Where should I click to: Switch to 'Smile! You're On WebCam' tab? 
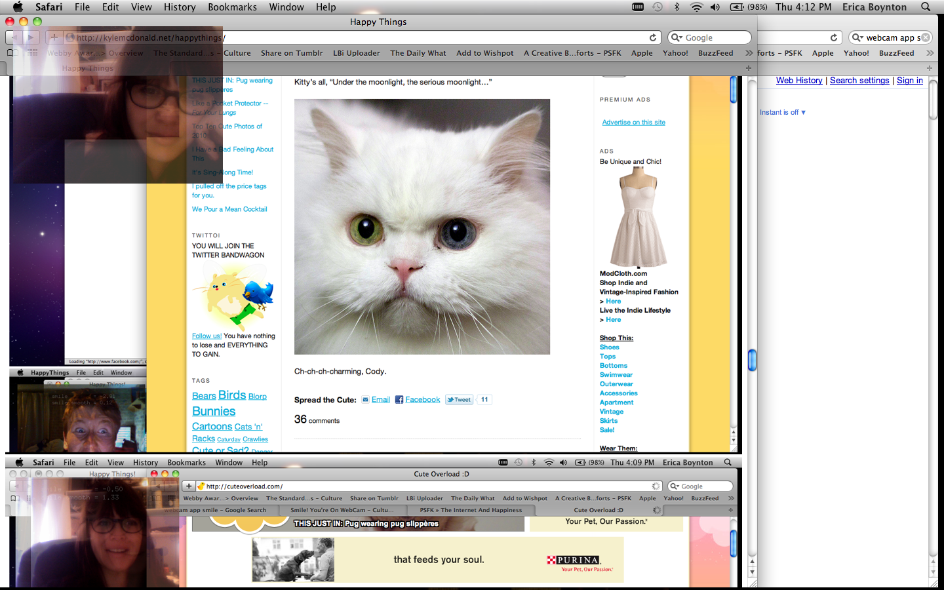point(342,510)
